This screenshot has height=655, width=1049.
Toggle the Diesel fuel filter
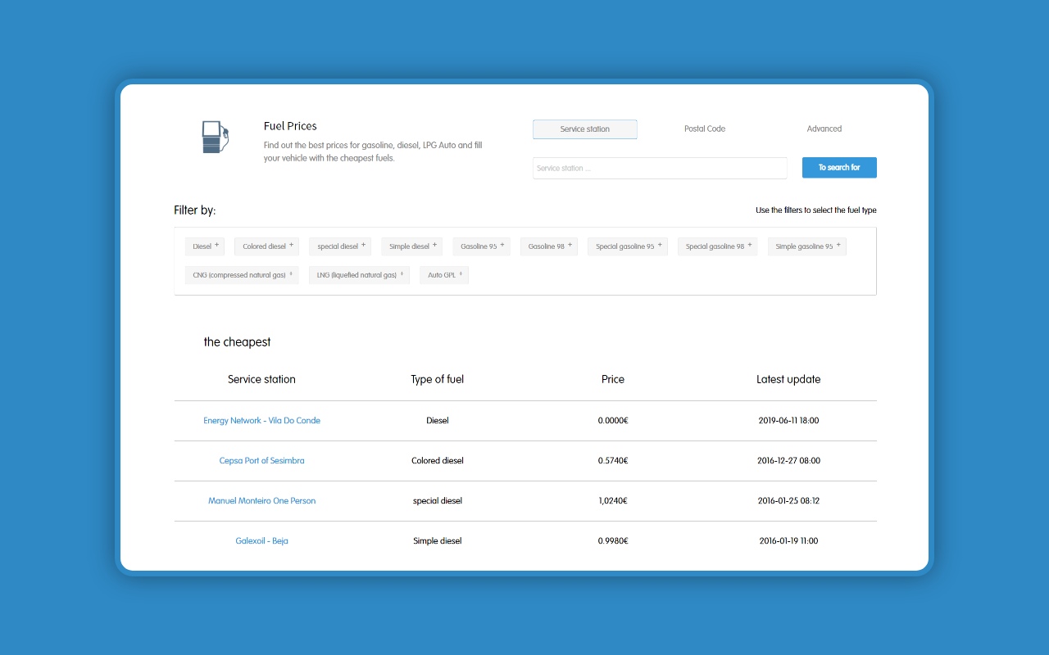[x=204, y=246]
